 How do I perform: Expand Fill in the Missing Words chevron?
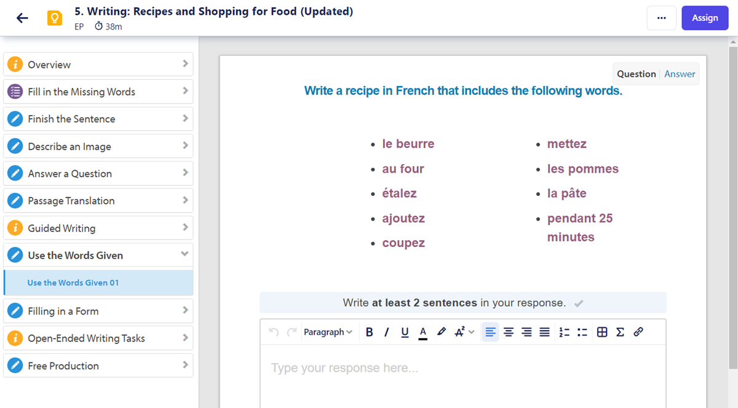pyautogui.click(x=185, y=91)
